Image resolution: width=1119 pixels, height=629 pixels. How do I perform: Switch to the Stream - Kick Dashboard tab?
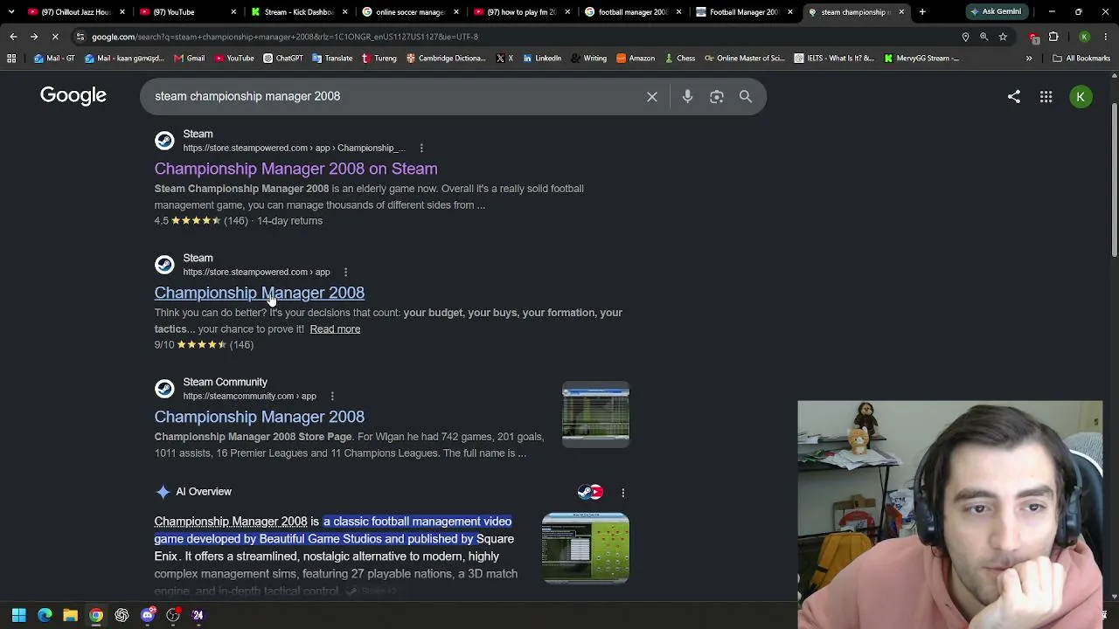click(x=298, y=12)
